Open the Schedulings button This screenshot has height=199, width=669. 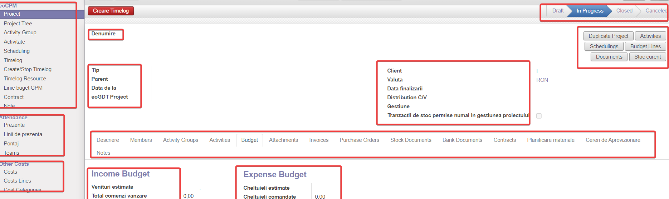pyautogui.click(x=604, y=46)
